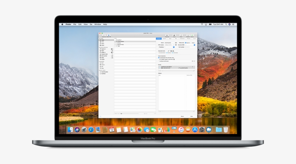Switch to the SSL tab
Image resolution: width=296 pixels, height=164 pixels.
(x=176, y=39)
